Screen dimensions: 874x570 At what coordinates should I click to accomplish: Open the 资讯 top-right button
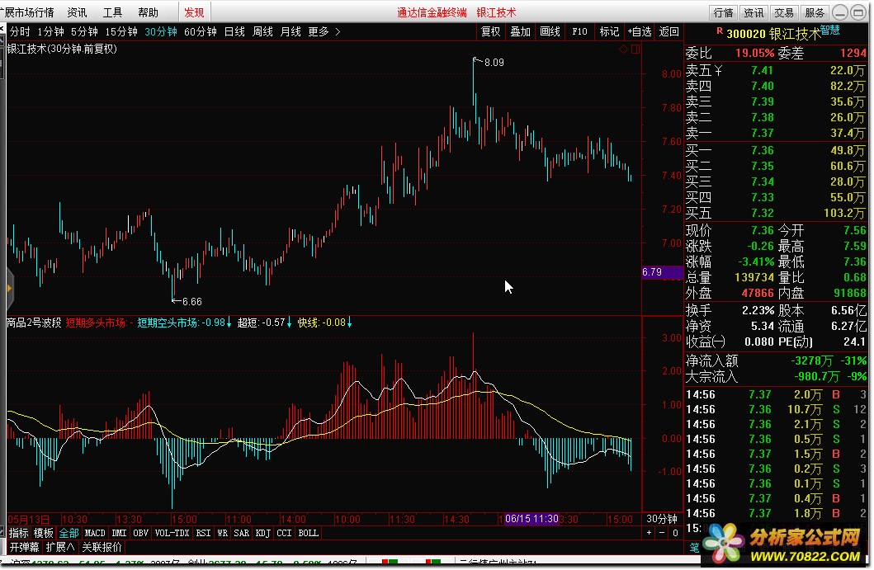pyautogui.click(x=754, y=12)
